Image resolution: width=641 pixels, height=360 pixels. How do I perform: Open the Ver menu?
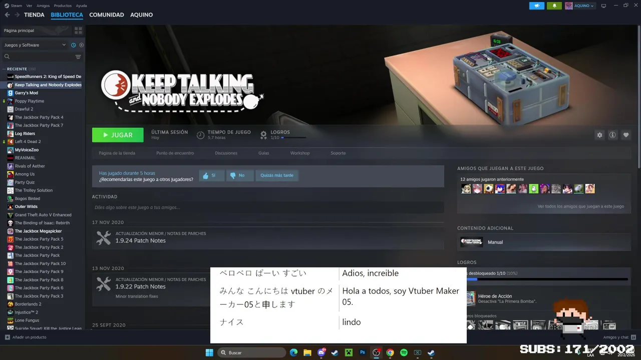click(30, 5)
